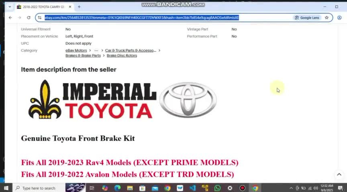Open Brakes & Brake Parts category link
Screen dimensions: 347x192
pyautogui.click(x=83, y=56)
